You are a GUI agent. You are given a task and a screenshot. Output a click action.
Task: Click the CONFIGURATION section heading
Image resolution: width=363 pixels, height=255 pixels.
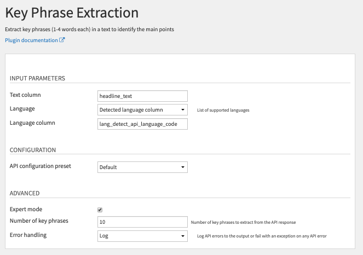pyautogui.click(x=33, y=150)
